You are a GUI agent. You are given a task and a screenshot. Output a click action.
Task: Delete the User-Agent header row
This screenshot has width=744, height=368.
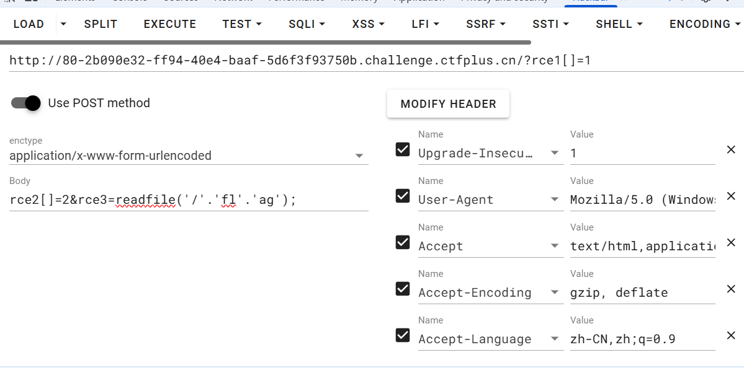(x=730, y=196)
